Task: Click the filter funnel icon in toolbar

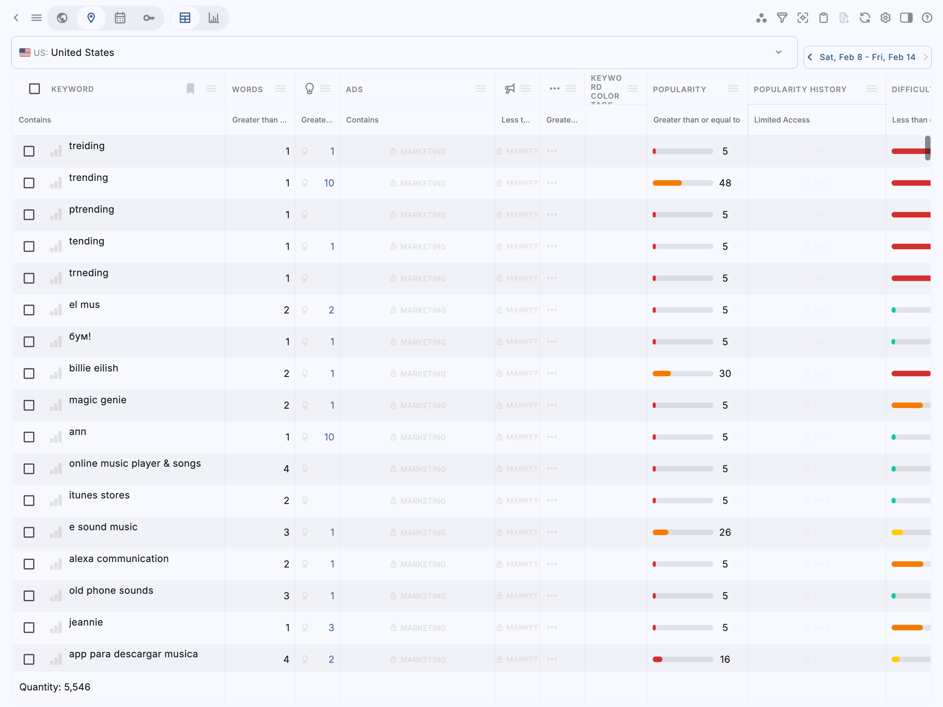Action: click(x=781, y=18)
